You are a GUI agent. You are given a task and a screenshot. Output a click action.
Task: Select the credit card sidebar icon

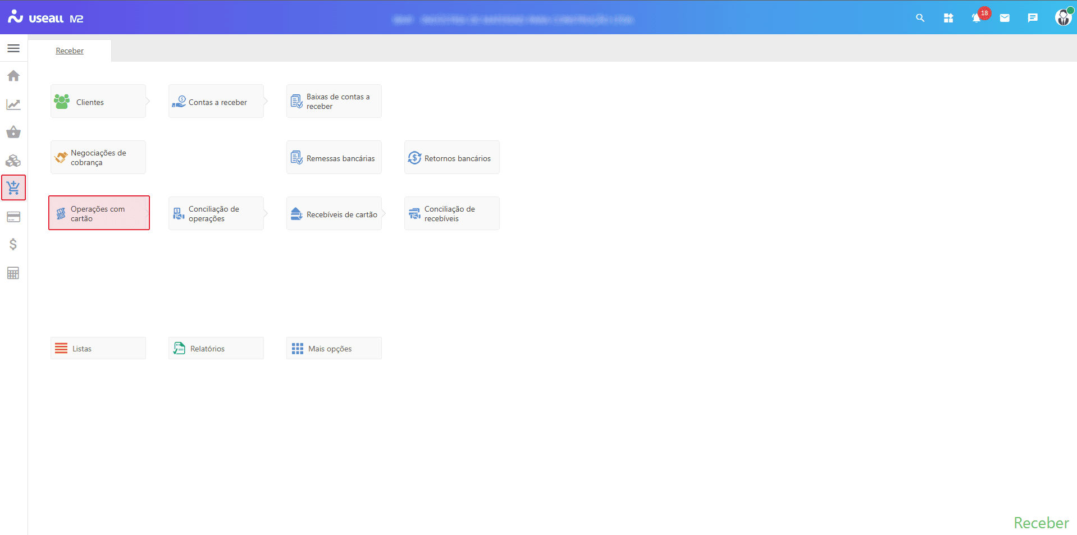tap(13, 217)
